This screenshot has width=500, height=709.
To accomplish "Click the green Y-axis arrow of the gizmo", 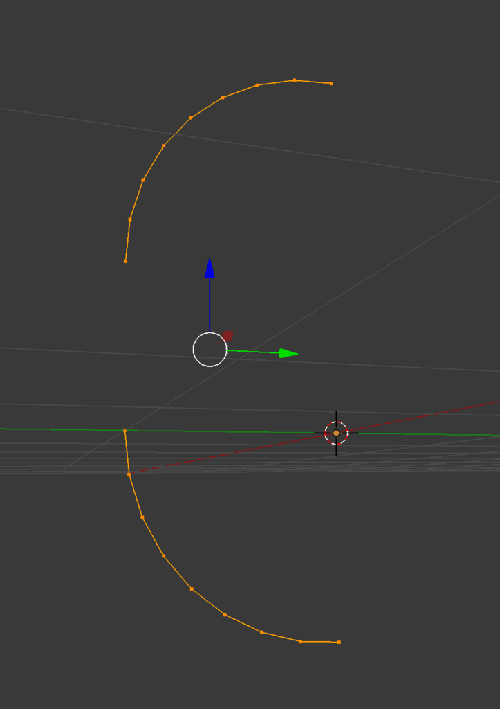I will (x=289, y=353).
